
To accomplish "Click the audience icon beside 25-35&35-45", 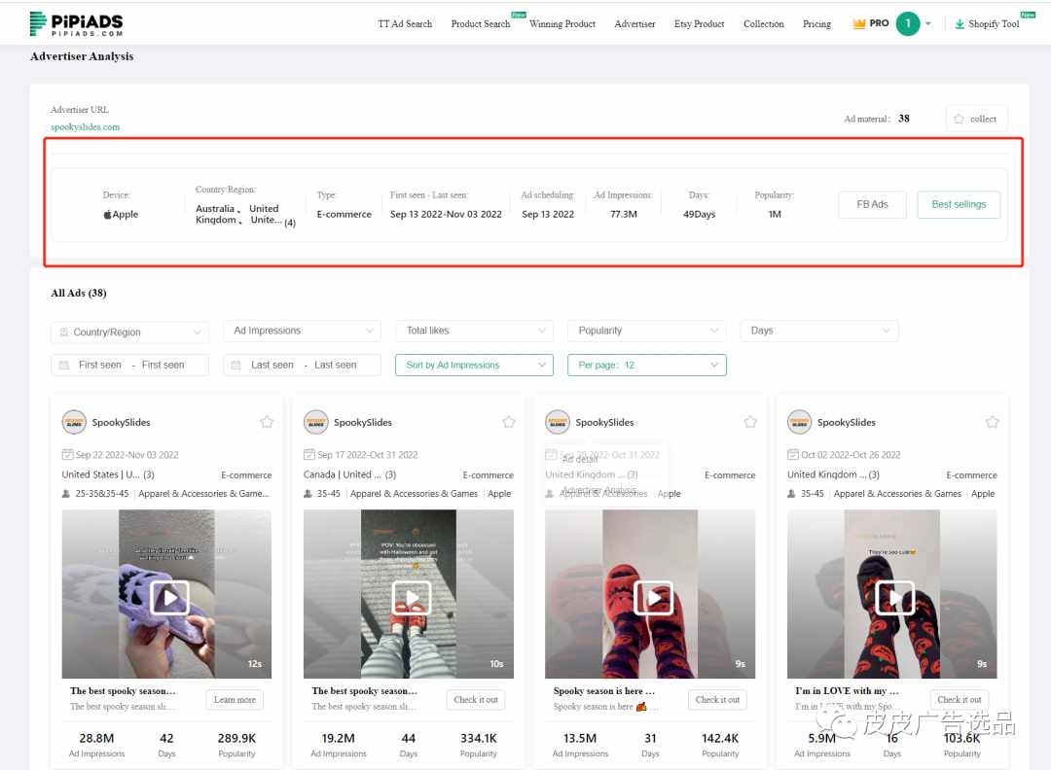I will point(66,494).
